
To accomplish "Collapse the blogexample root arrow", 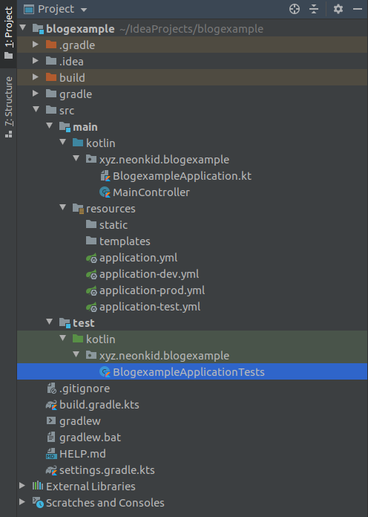I will tap(23, 27).
